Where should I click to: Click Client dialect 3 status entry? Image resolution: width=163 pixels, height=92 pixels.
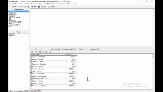[55, 49]
